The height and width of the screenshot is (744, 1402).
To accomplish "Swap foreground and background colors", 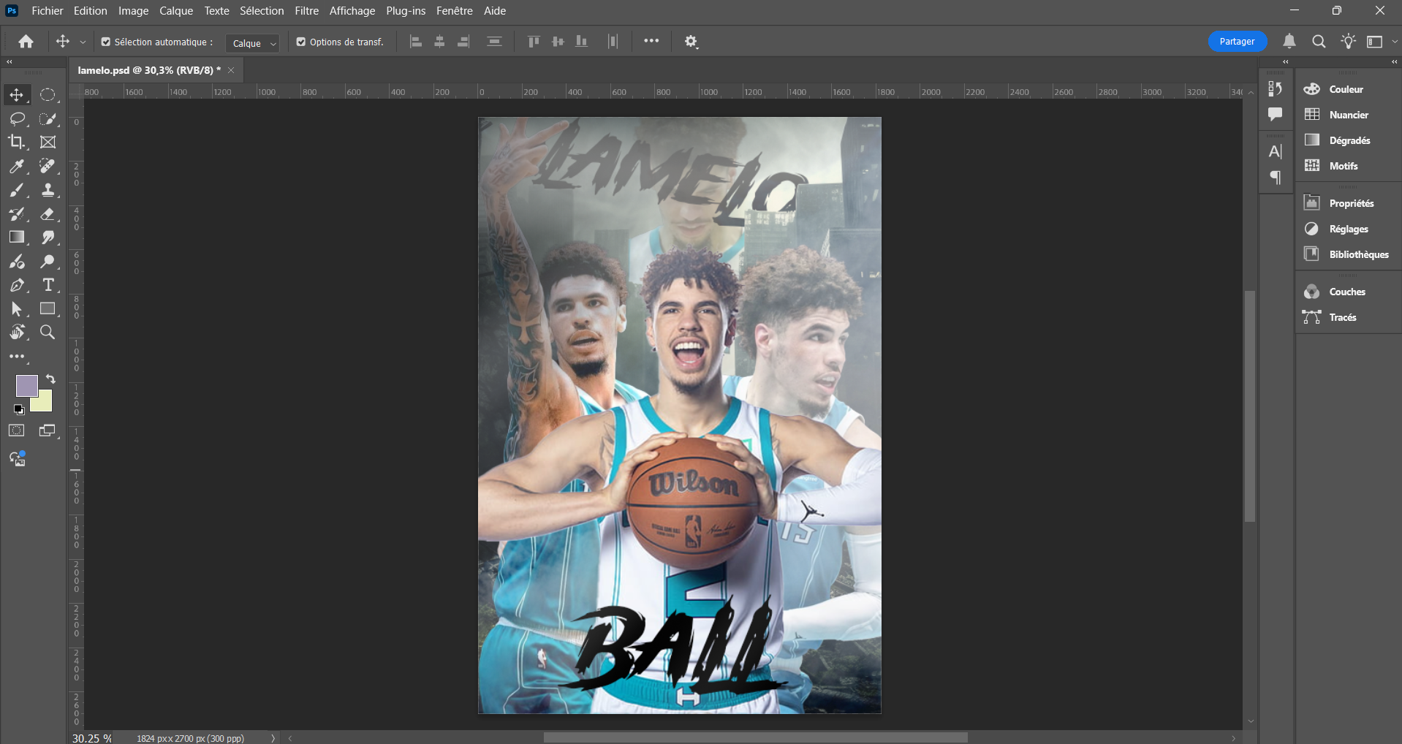I will 50,379.
